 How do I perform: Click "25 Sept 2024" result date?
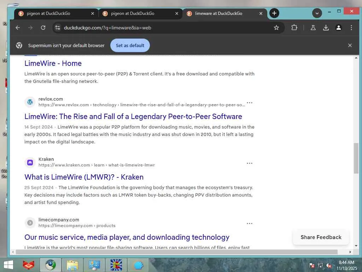[39, 188]
